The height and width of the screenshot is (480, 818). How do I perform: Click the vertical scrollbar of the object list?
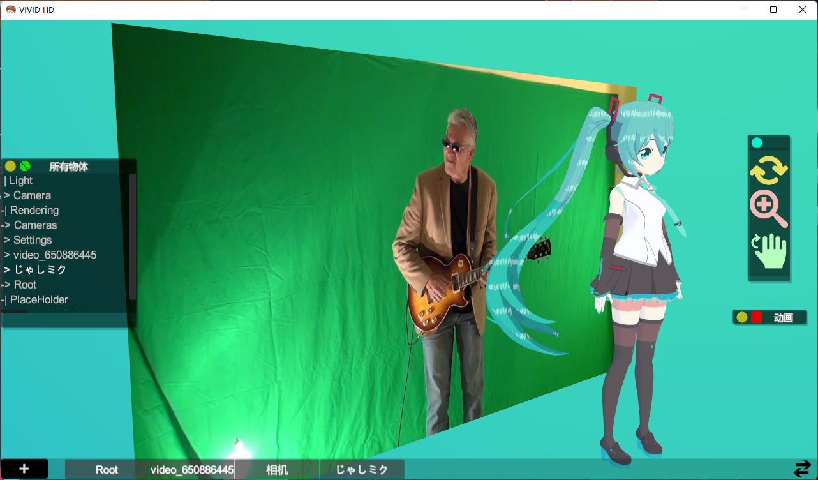[132, 236]
